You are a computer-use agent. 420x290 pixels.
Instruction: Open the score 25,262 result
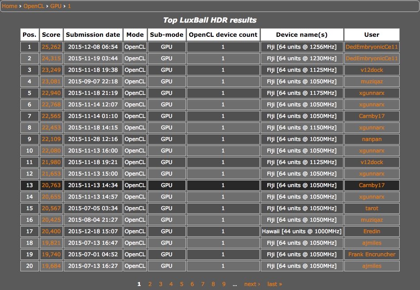tap(51, 47)
